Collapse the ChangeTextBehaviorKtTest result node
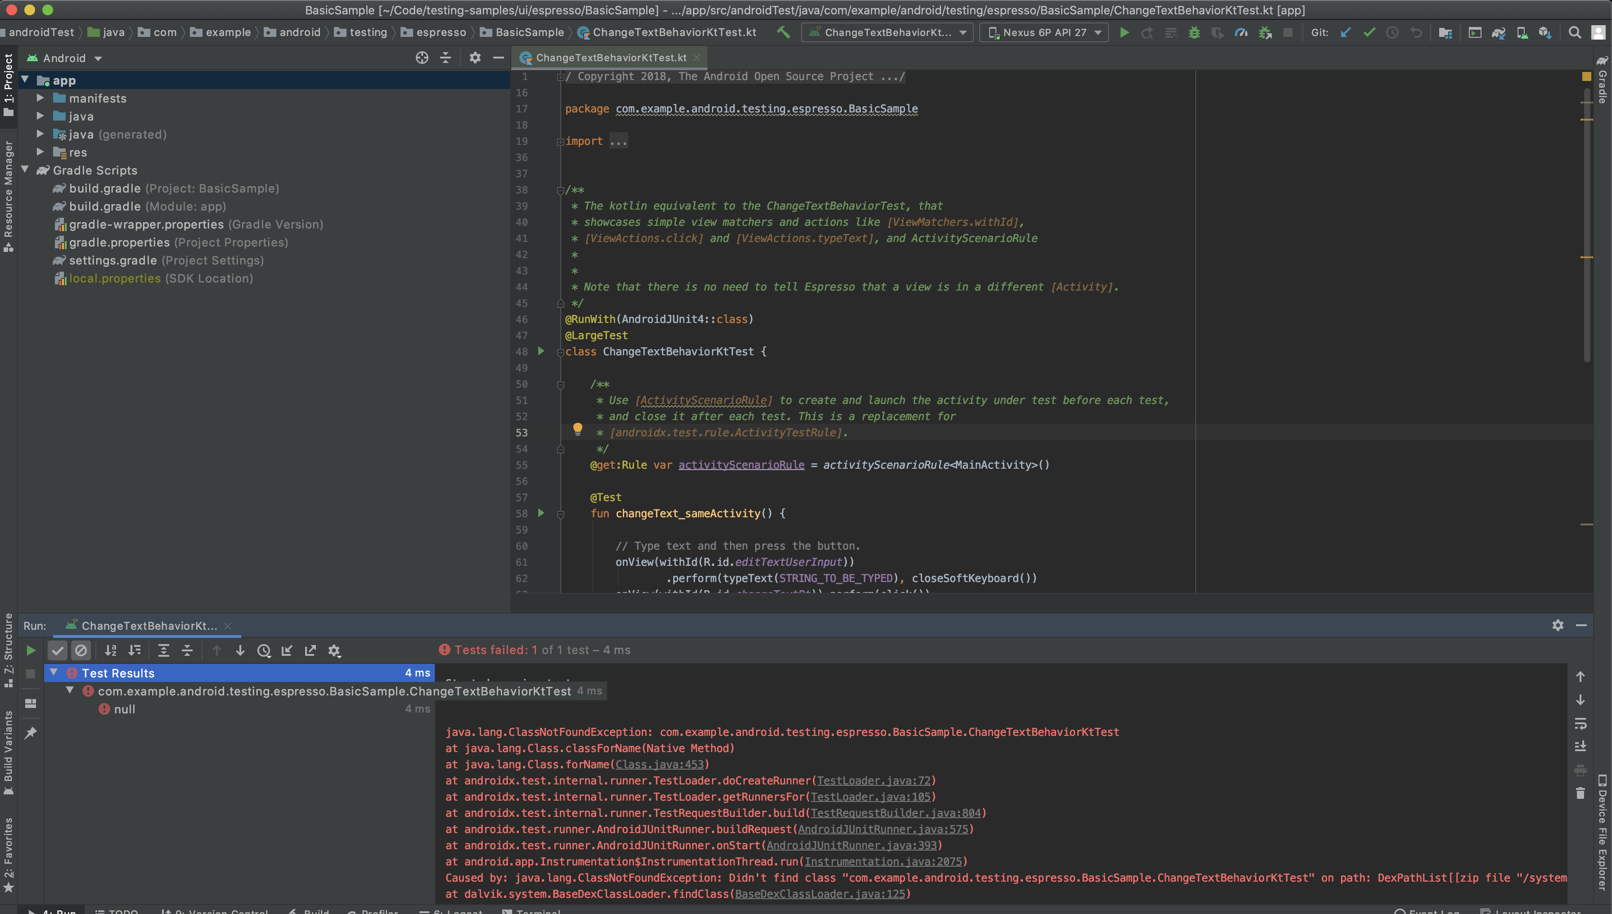1612x914 pixels. 70,690
